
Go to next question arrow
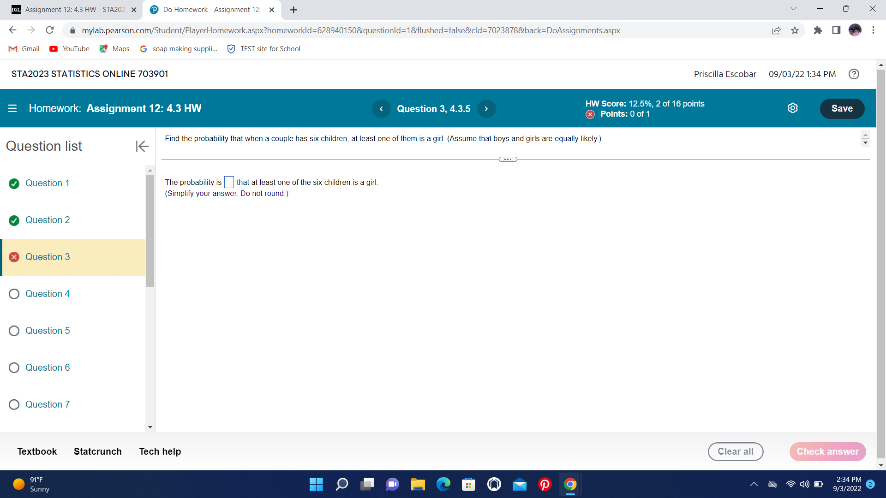[486, 109]
